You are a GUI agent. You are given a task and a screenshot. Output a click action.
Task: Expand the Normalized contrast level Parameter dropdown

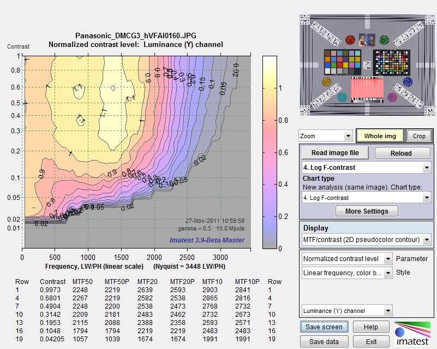(x=346, y=259)
